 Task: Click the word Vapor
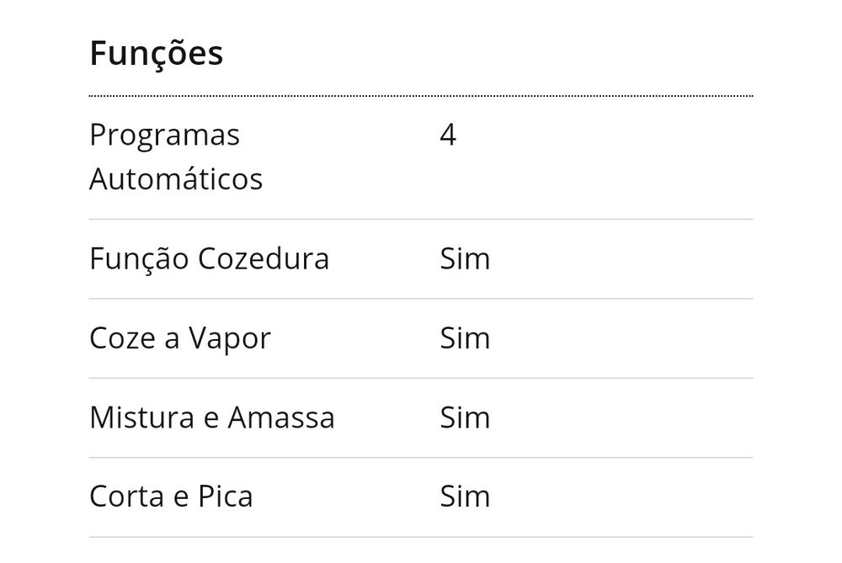point(229,338)
